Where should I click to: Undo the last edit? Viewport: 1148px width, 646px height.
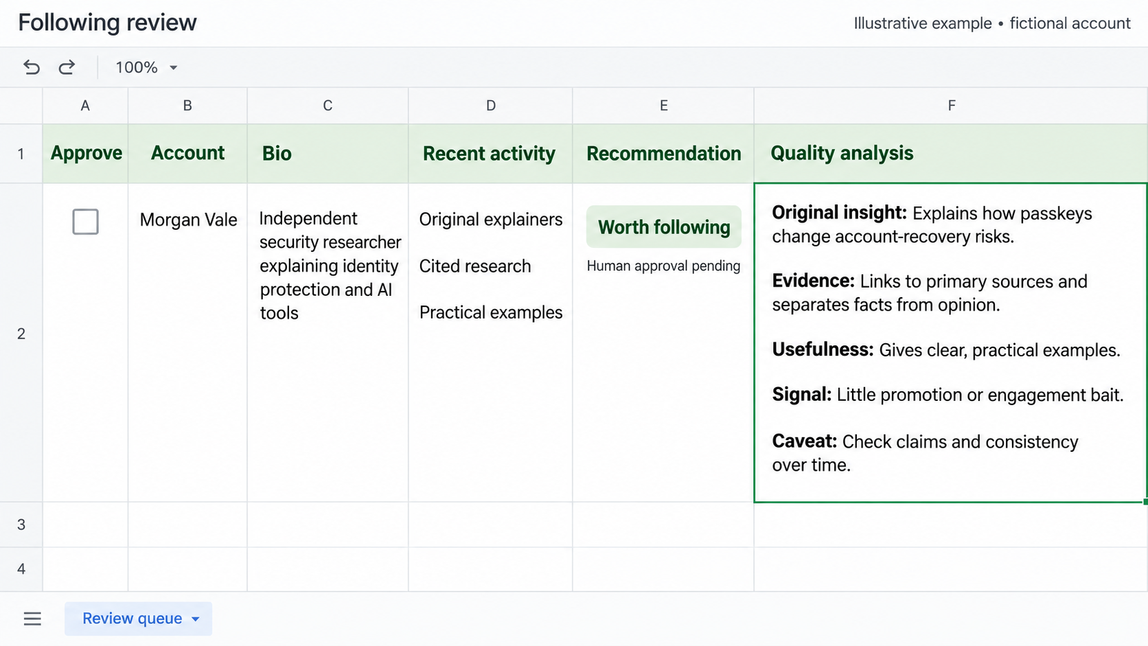tap(32, 67)
